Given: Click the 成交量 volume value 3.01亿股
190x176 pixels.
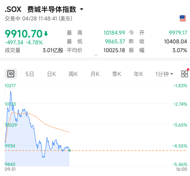Looking at the screenshot, I should pos(53,50).
